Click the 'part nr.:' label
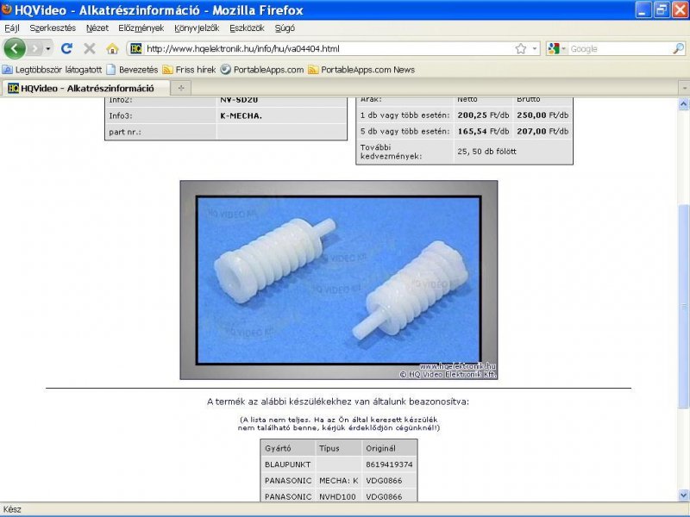The height and width of the screenshot is (517, 690). point(125,132)
